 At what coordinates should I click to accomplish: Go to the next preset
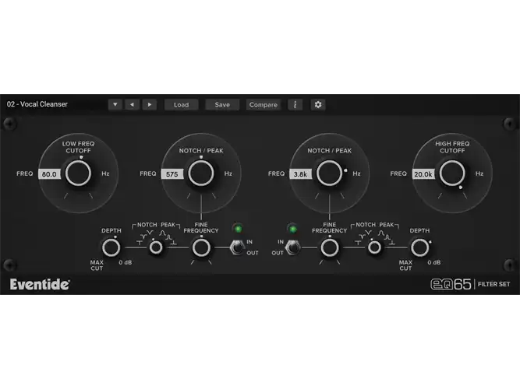pyautogui.click(x=149, y=104)
